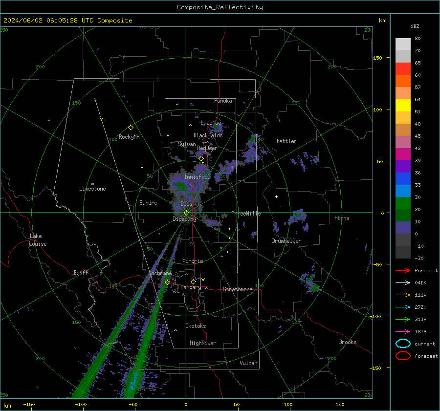This screenshot has height=411, width=440.
Task: Click the red forecast ellipse icon
Action: (x=403, y=356)
